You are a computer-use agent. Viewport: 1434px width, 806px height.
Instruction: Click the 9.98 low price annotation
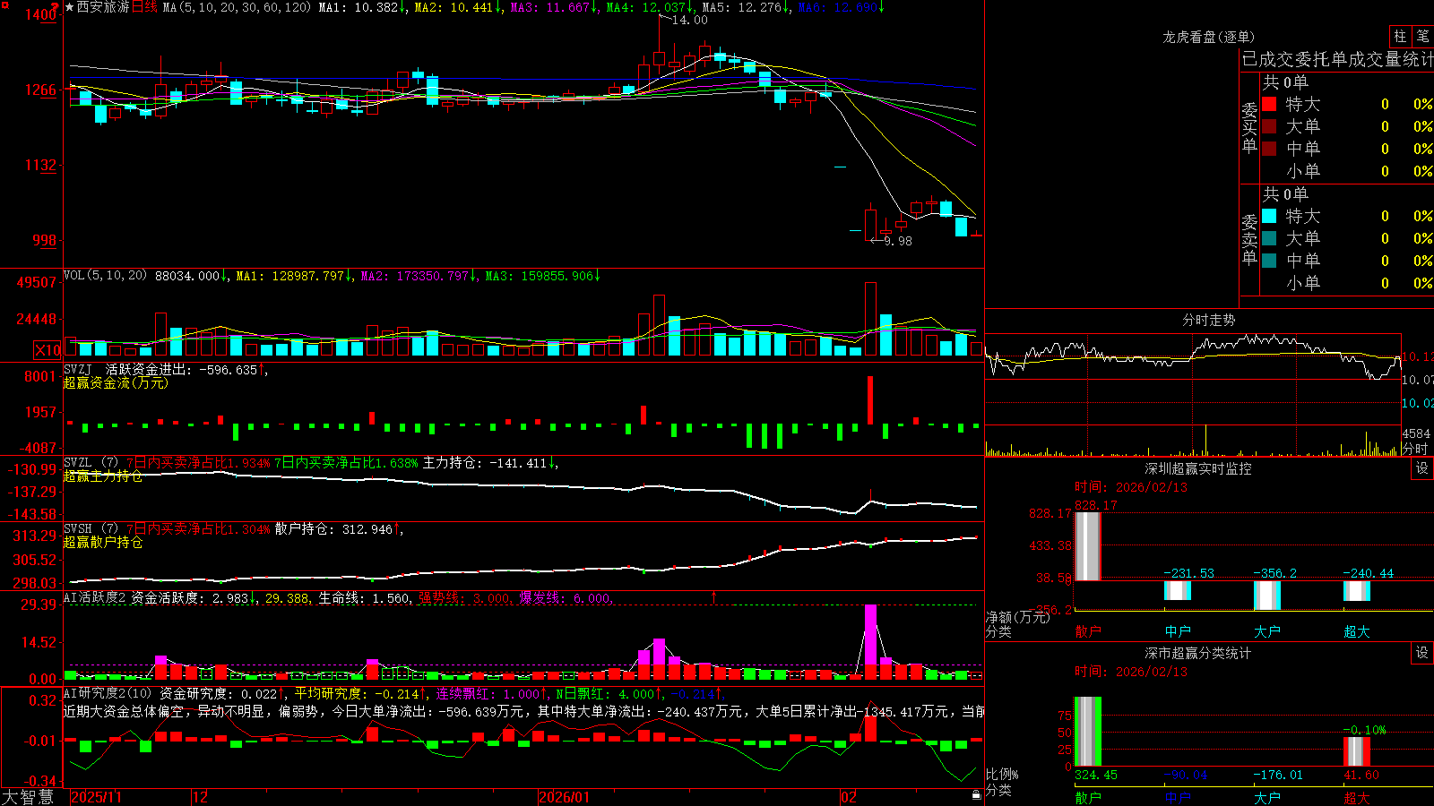pos(897,241)
